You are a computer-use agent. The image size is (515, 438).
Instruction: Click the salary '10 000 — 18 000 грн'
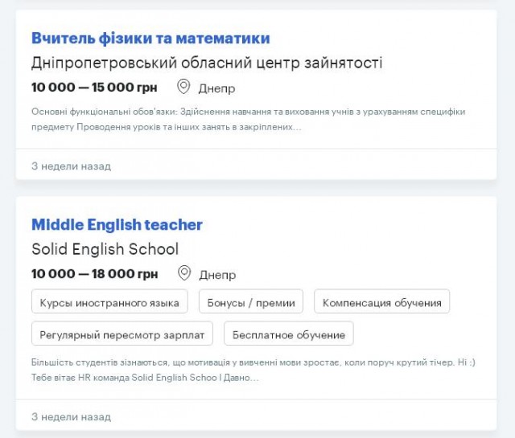pyautogui.click(x=95, y=274)
